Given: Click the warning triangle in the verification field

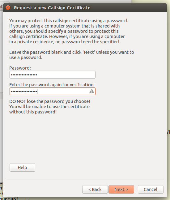Looking at the screenshot, I should [x=92, y=91].
